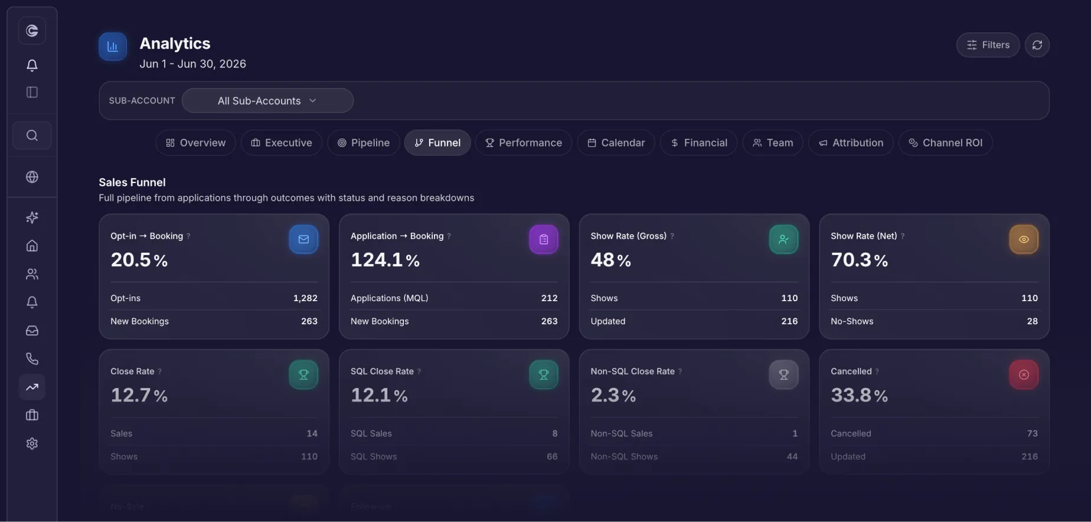
Task: Select the Funnel tab
Action: click(x=437, y=143)
